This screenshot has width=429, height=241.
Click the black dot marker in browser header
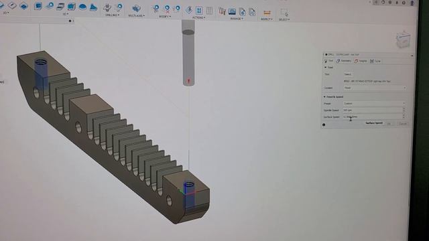70,21
